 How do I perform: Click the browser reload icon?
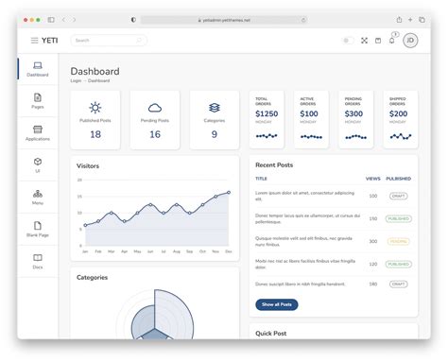[x=303, y=20]
